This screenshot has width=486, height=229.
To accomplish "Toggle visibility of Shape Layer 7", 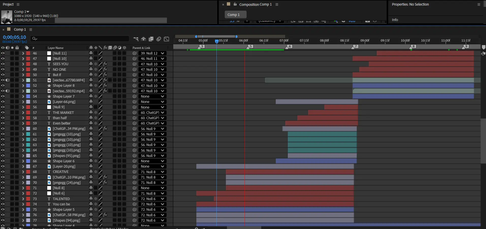I will [x=3, y=96].
